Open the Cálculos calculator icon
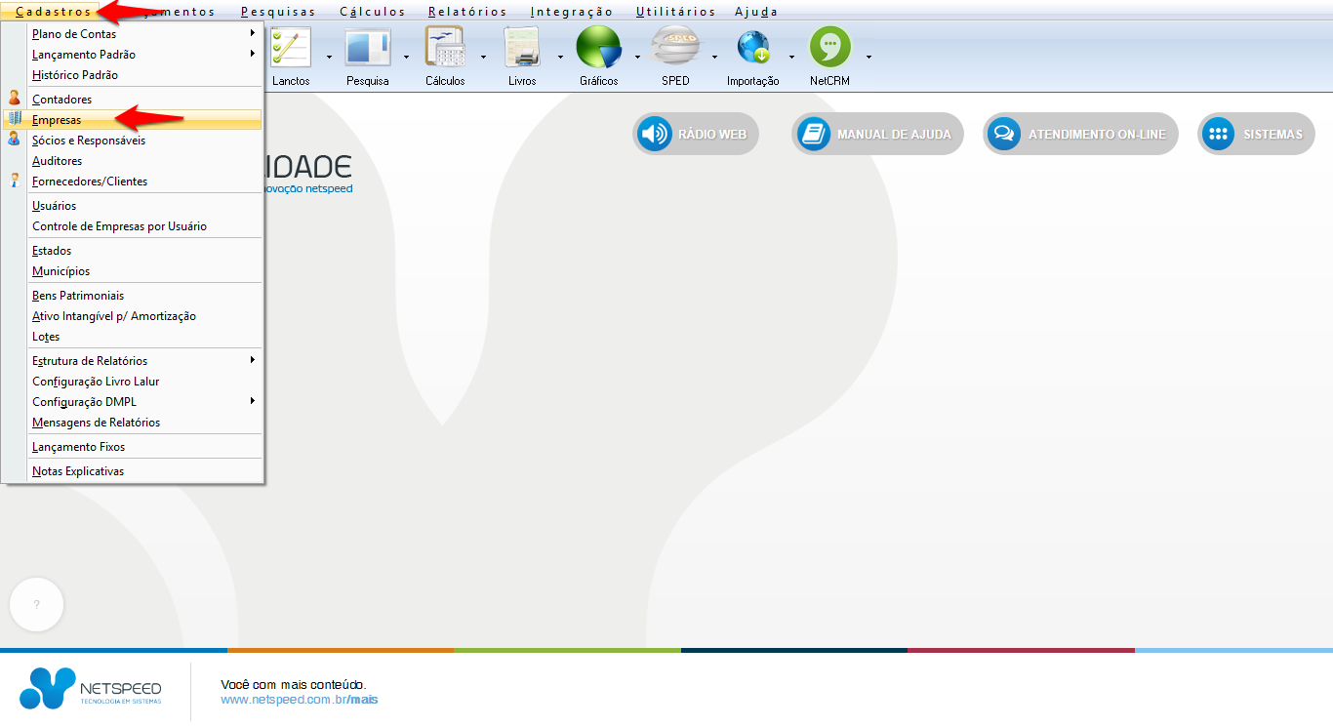1333x727 pixels. [445, 49]
